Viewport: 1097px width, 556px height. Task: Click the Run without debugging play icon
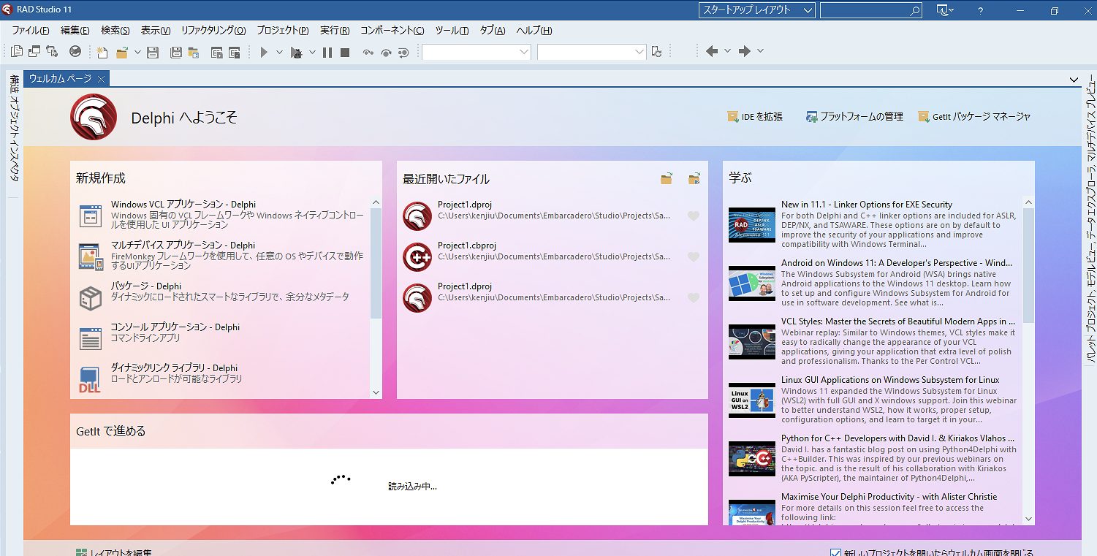265,52
